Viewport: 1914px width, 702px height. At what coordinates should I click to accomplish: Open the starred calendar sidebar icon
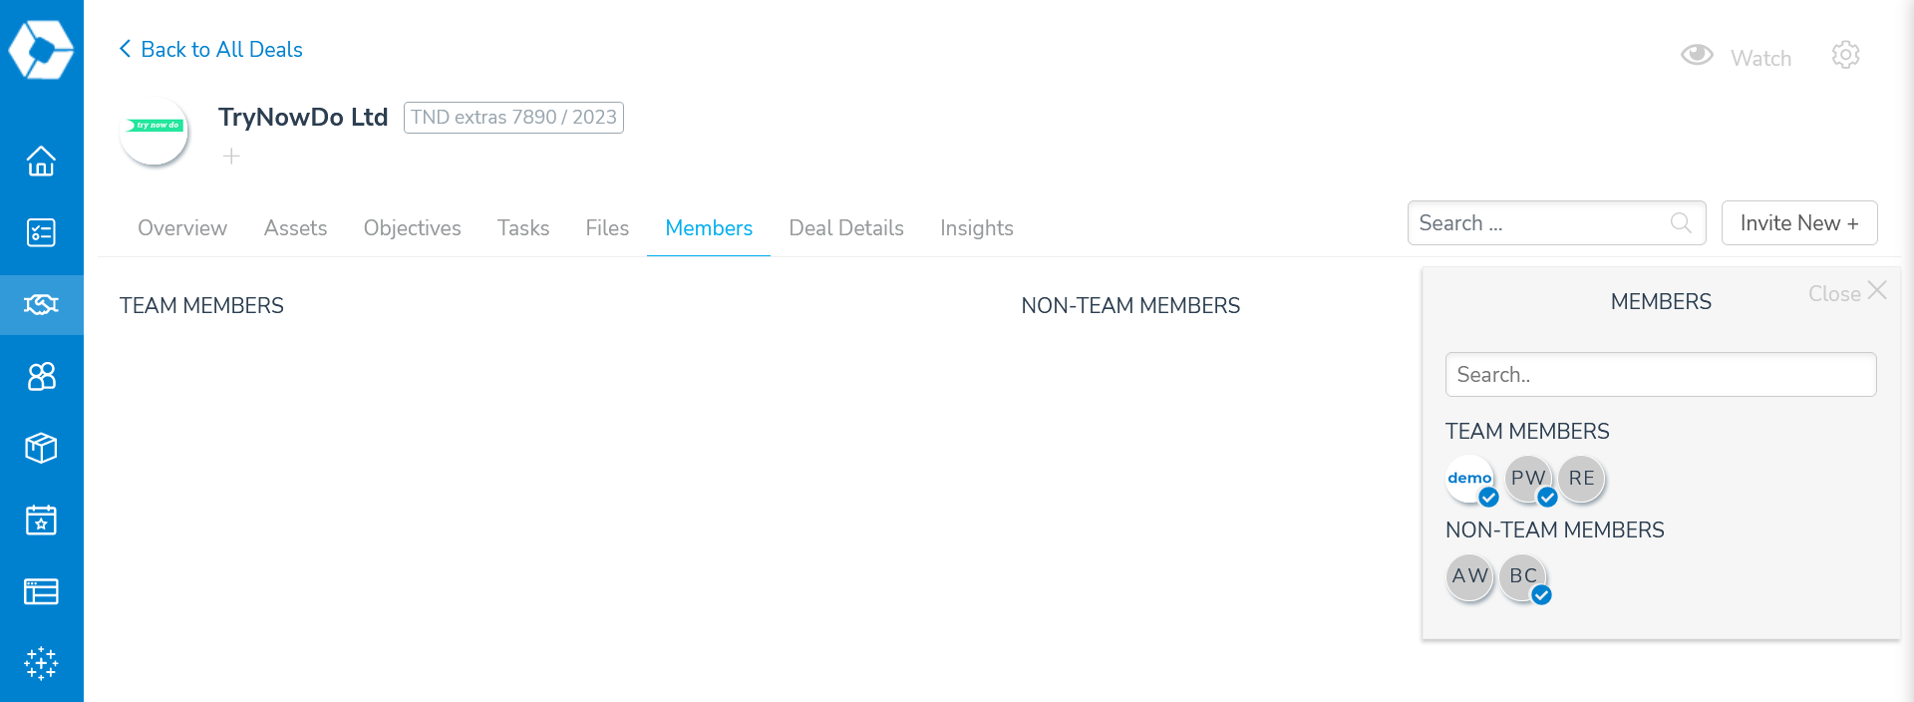[x=41, y=520]
